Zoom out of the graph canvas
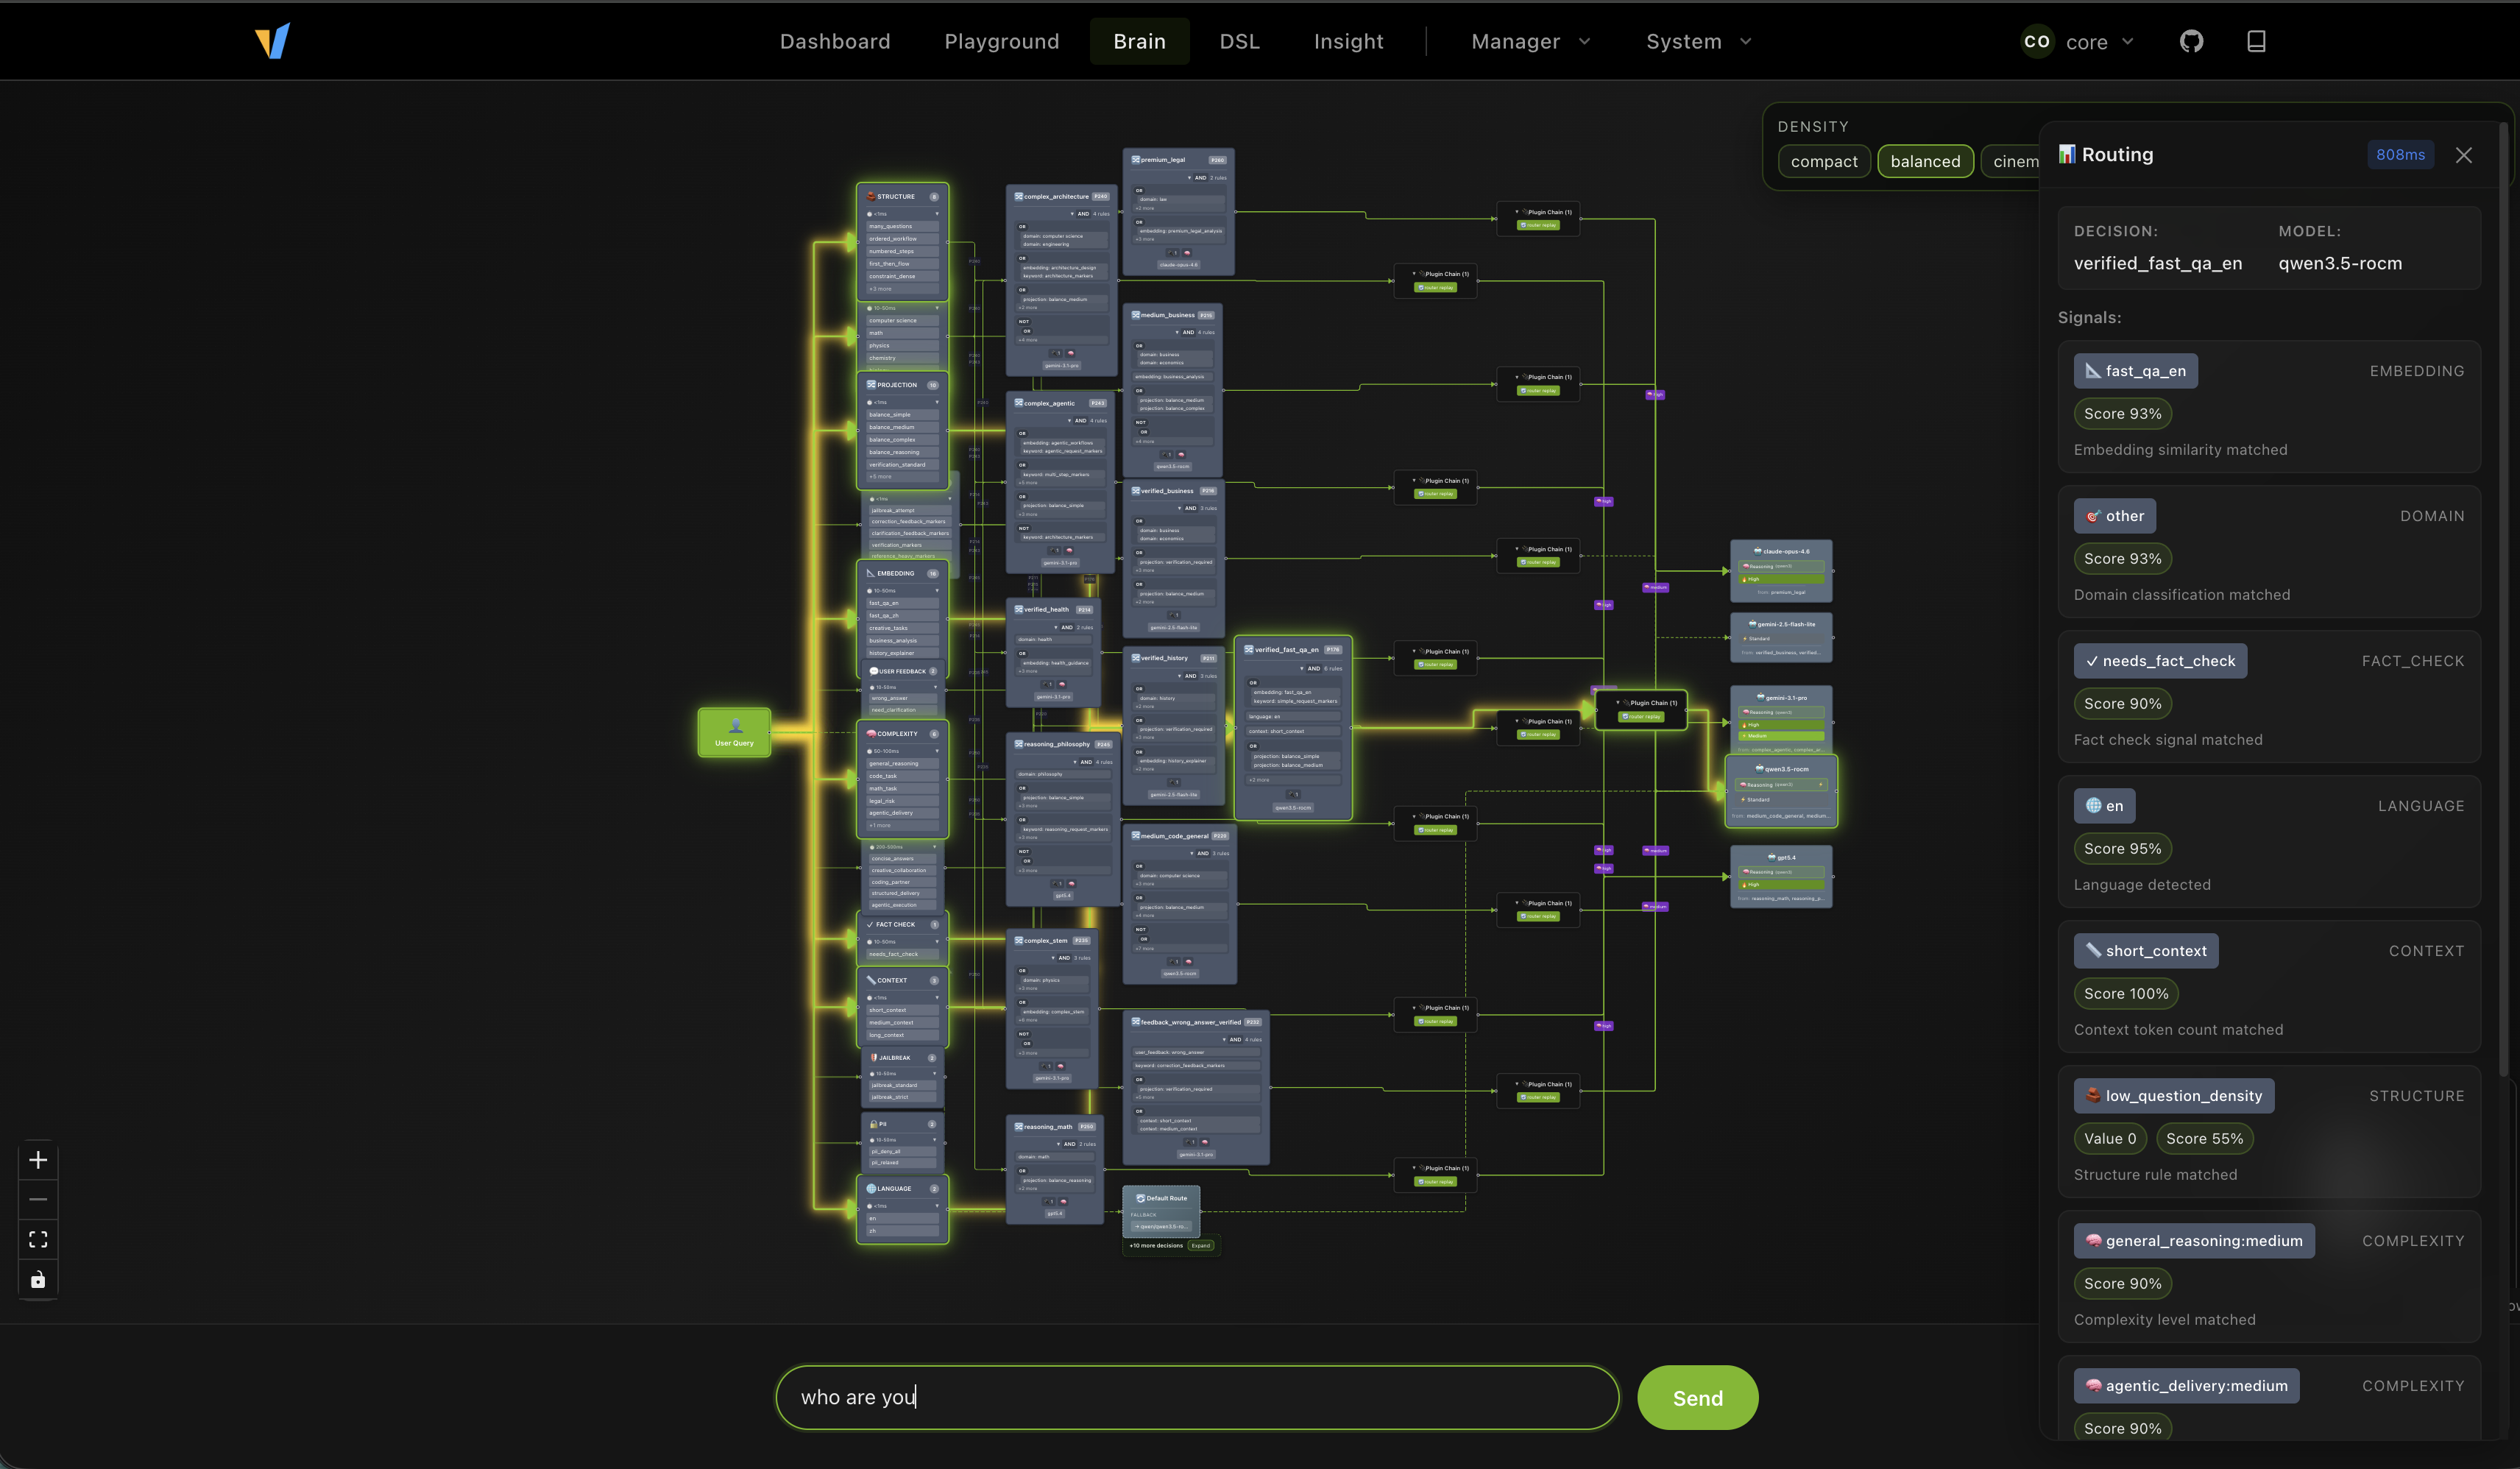The width and height of the screenshot is (2520, 1469). (x=38, y=1199)
